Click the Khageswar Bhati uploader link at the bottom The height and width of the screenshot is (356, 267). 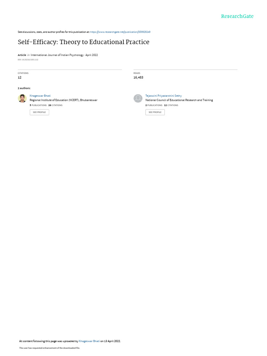[x=89, y=341]
